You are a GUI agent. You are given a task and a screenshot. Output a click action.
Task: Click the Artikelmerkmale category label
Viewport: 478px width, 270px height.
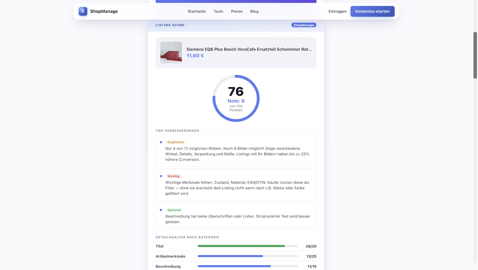coord(170,256)
